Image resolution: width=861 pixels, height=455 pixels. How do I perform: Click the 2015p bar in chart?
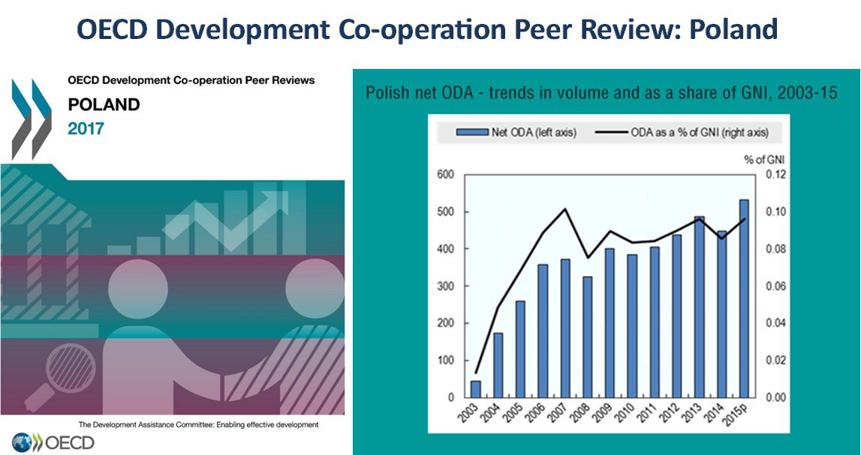pos(743,299)
